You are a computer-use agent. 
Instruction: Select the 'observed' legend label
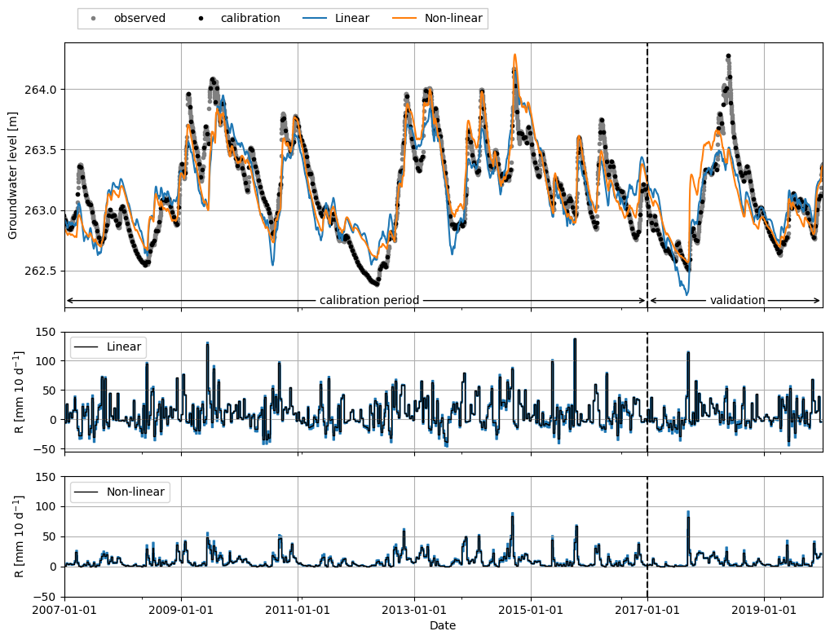139,18
